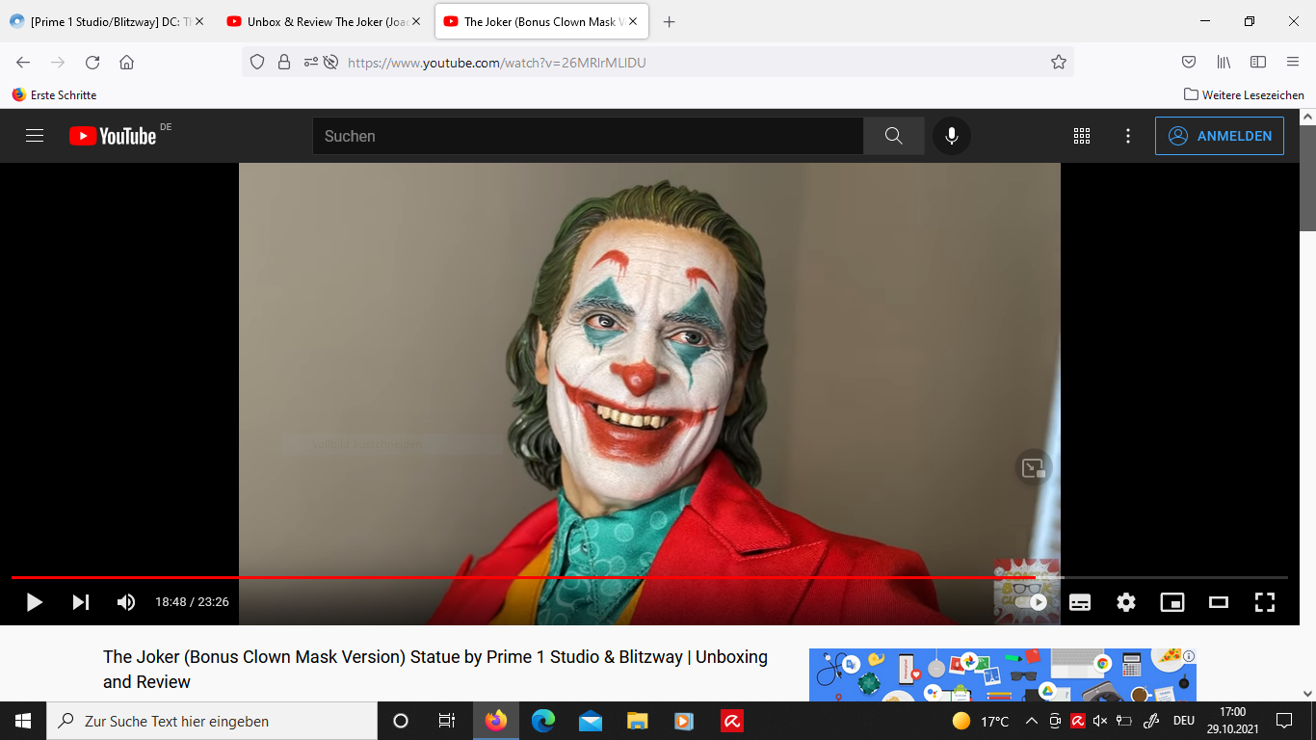Go back to the previous page
Viewport: 1316px width, 740px height.
click(x=23, y=62)
